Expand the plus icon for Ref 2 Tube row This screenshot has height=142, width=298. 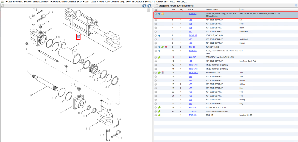(156, 20)
